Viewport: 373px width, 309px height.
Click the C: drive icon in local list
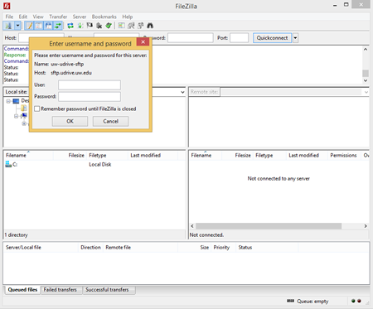click(8, 164)
